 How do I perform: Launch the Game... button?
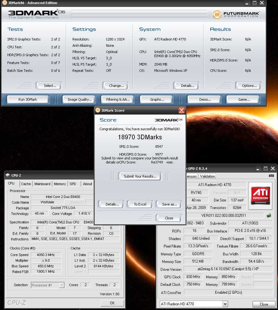tap(243, 99)
